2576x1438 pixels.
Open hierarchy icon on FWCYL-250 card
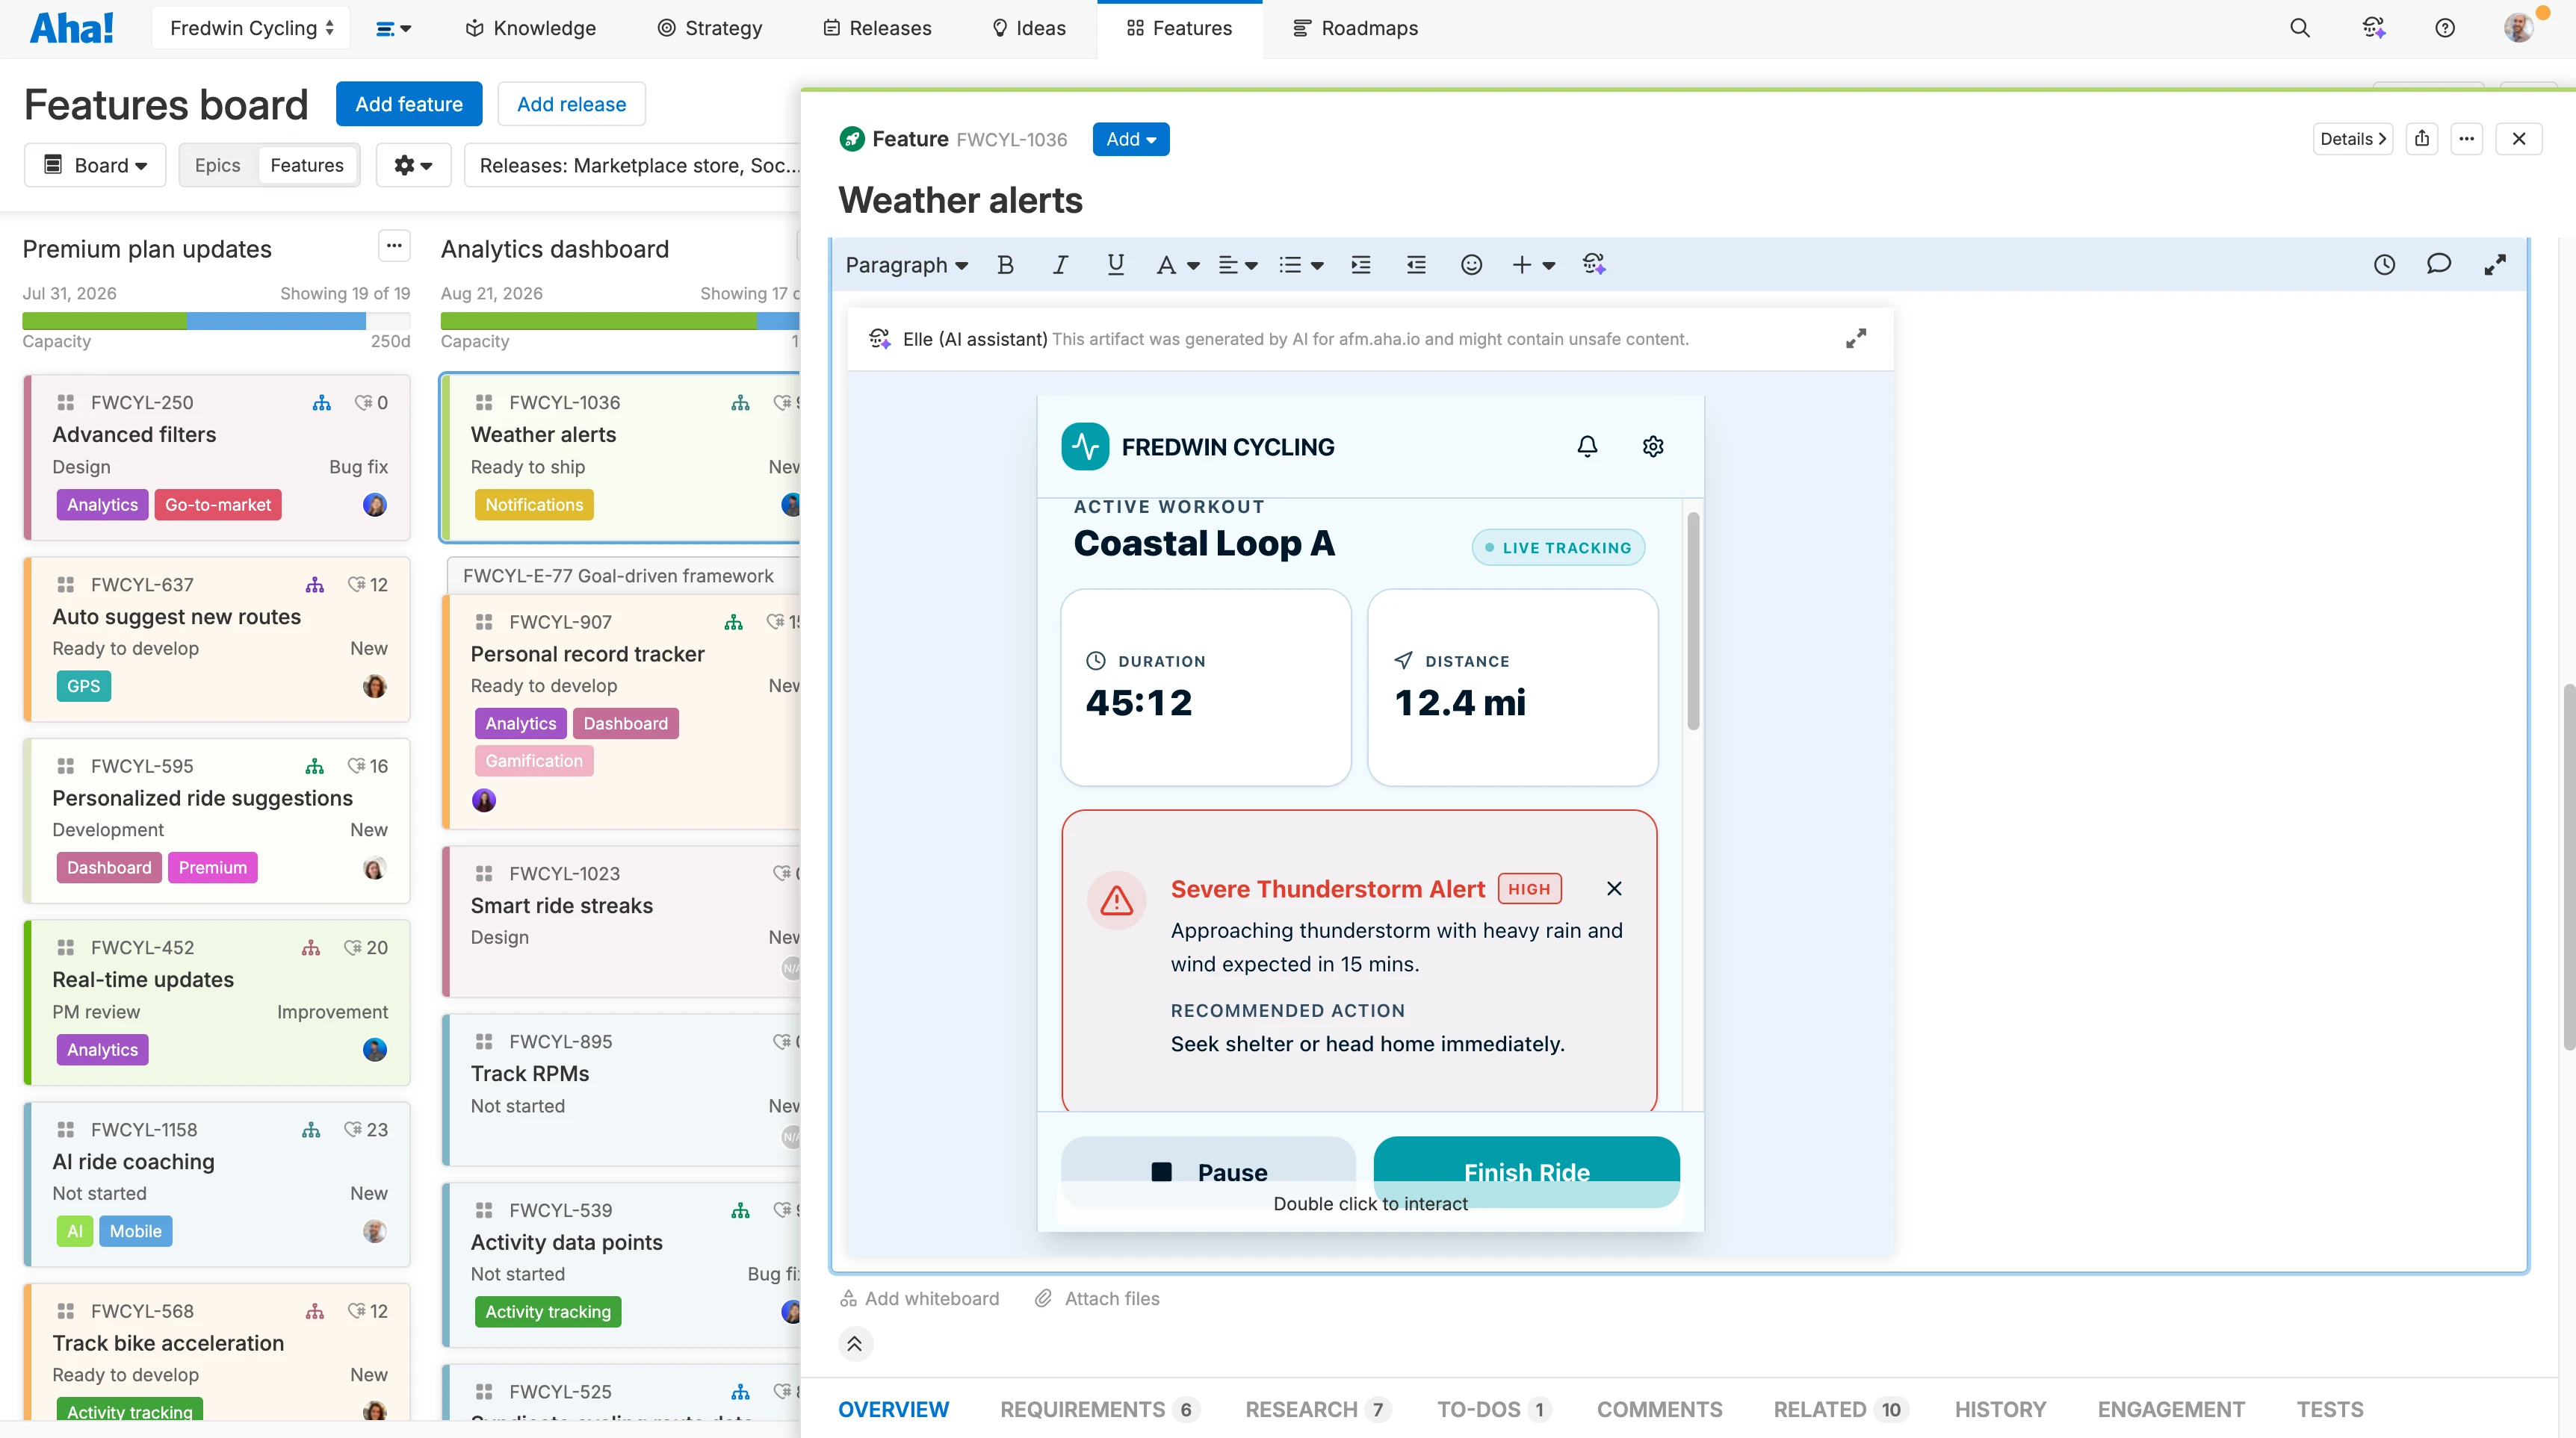coord(321,402)
